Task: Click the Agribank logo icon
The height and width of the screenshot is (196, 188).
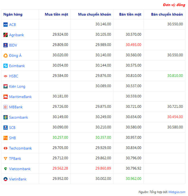Action: tap(5, 35)
